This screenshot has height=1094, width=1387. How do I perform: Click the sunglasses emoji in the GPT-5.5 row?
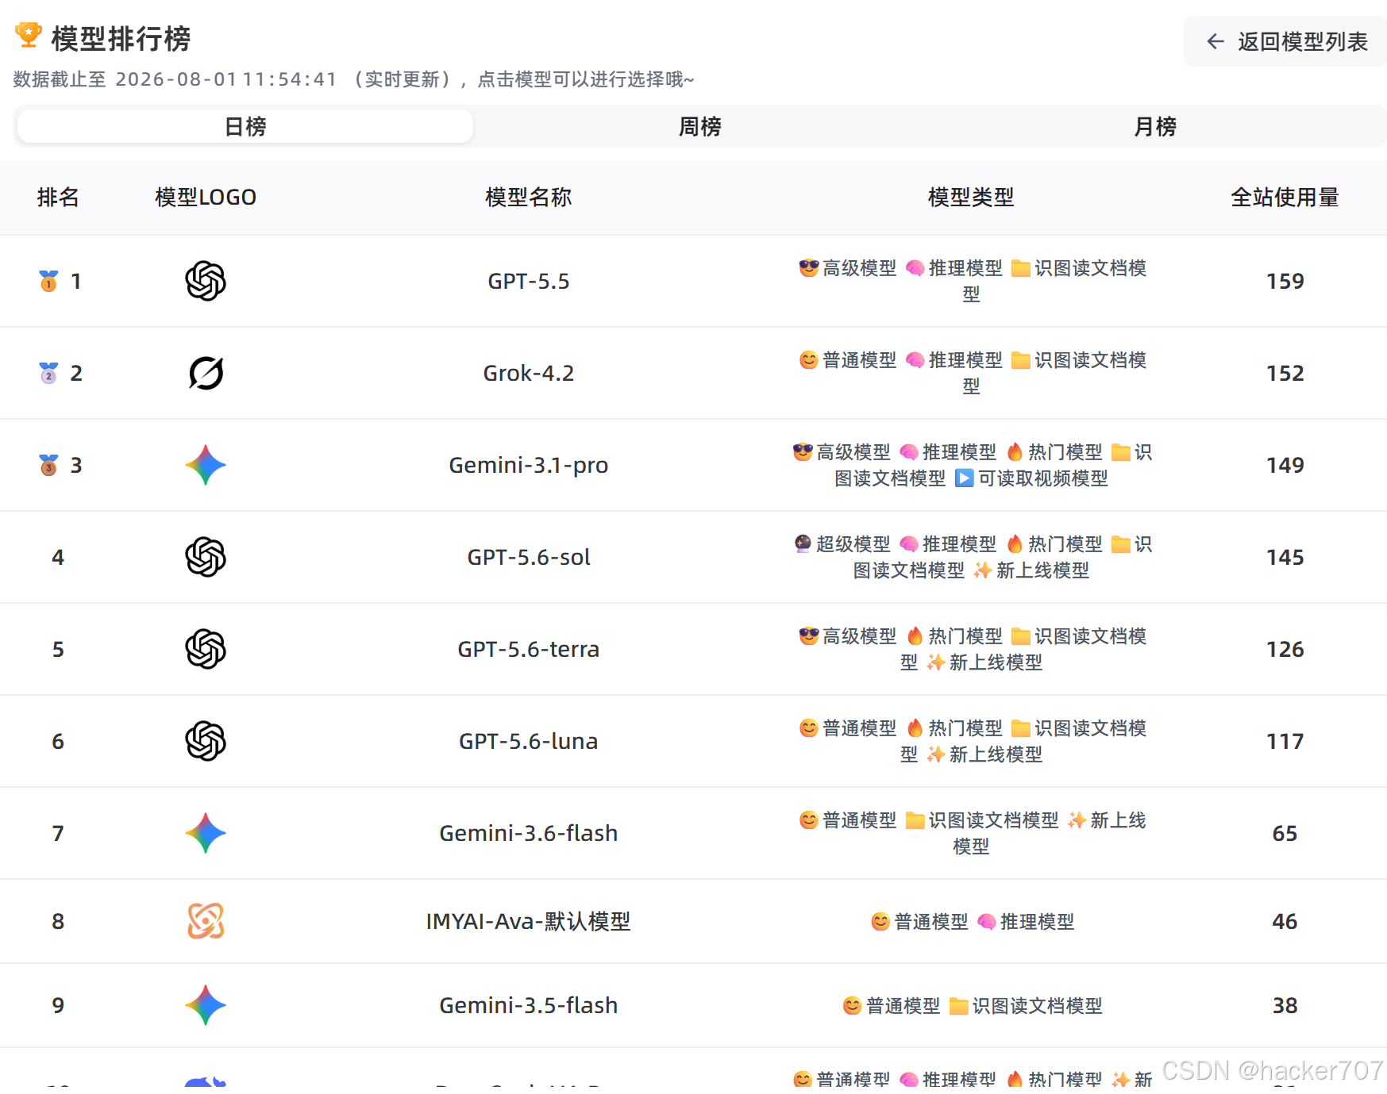pos(808,268)
